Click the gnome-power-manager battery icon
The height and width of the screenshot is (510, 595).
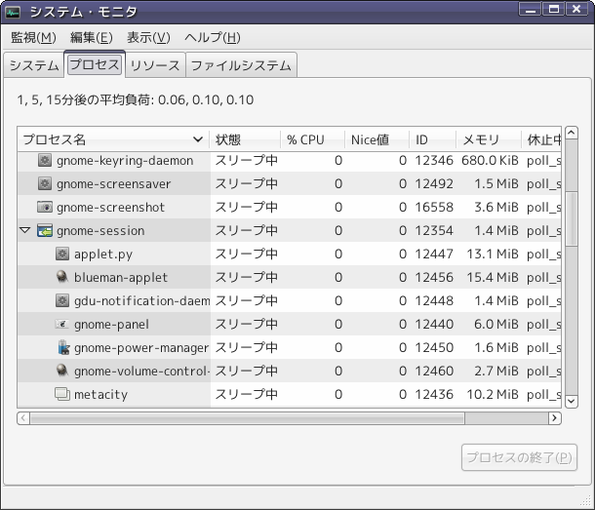tap(63, 347)
